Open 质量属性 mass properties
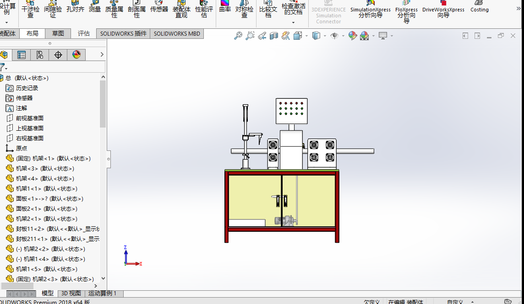This screenshot has width=524, height=304. pyautogui.click(x=114, y=9)
